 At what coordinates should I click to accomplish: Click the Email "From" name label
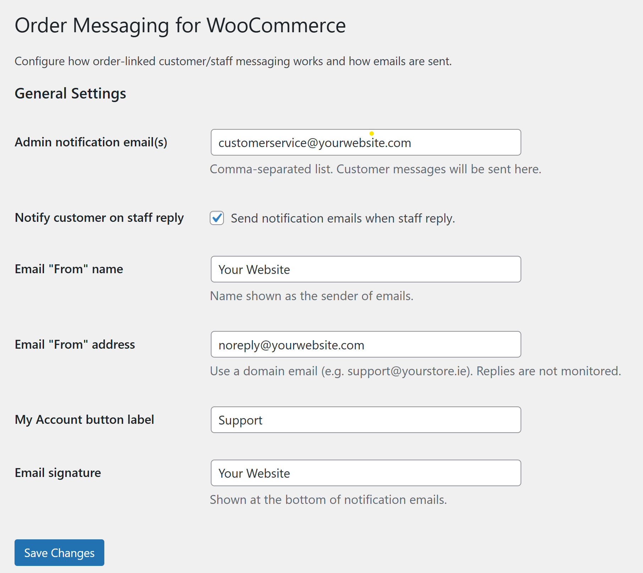click(x=69, y=269)
